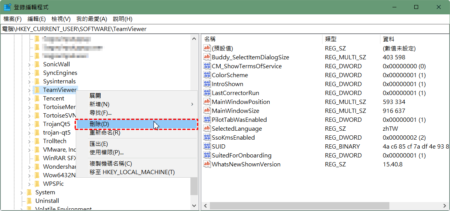Image resolution: width=450 pixels, height=211 pixels.
Task: Click the SUID binary value icon
Action: pos(207,147)
